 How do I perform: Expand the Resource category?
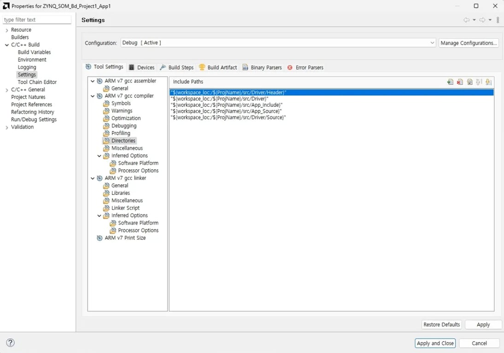(x=7, y=30)
